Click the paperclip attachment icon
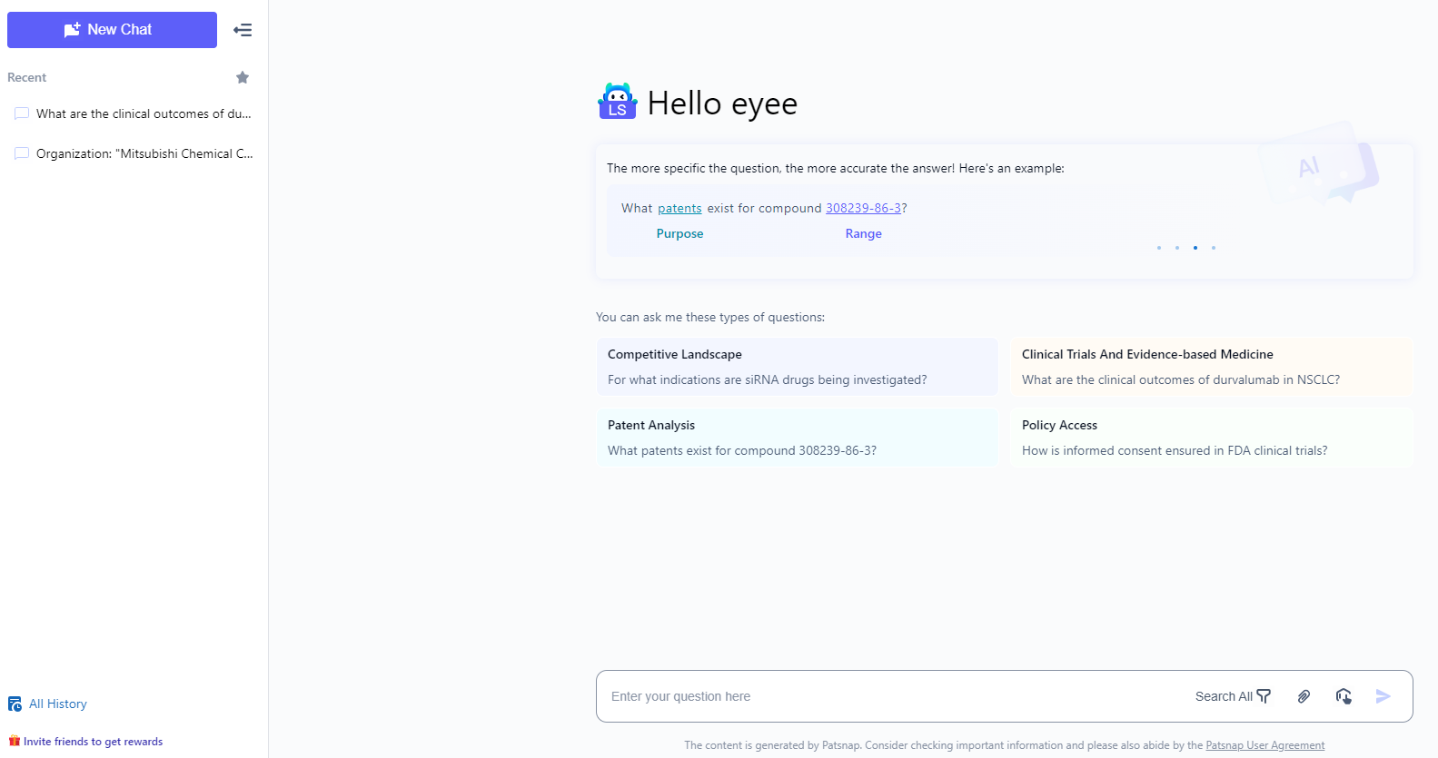The image size is (1438, 758). tap(1304, 696)
